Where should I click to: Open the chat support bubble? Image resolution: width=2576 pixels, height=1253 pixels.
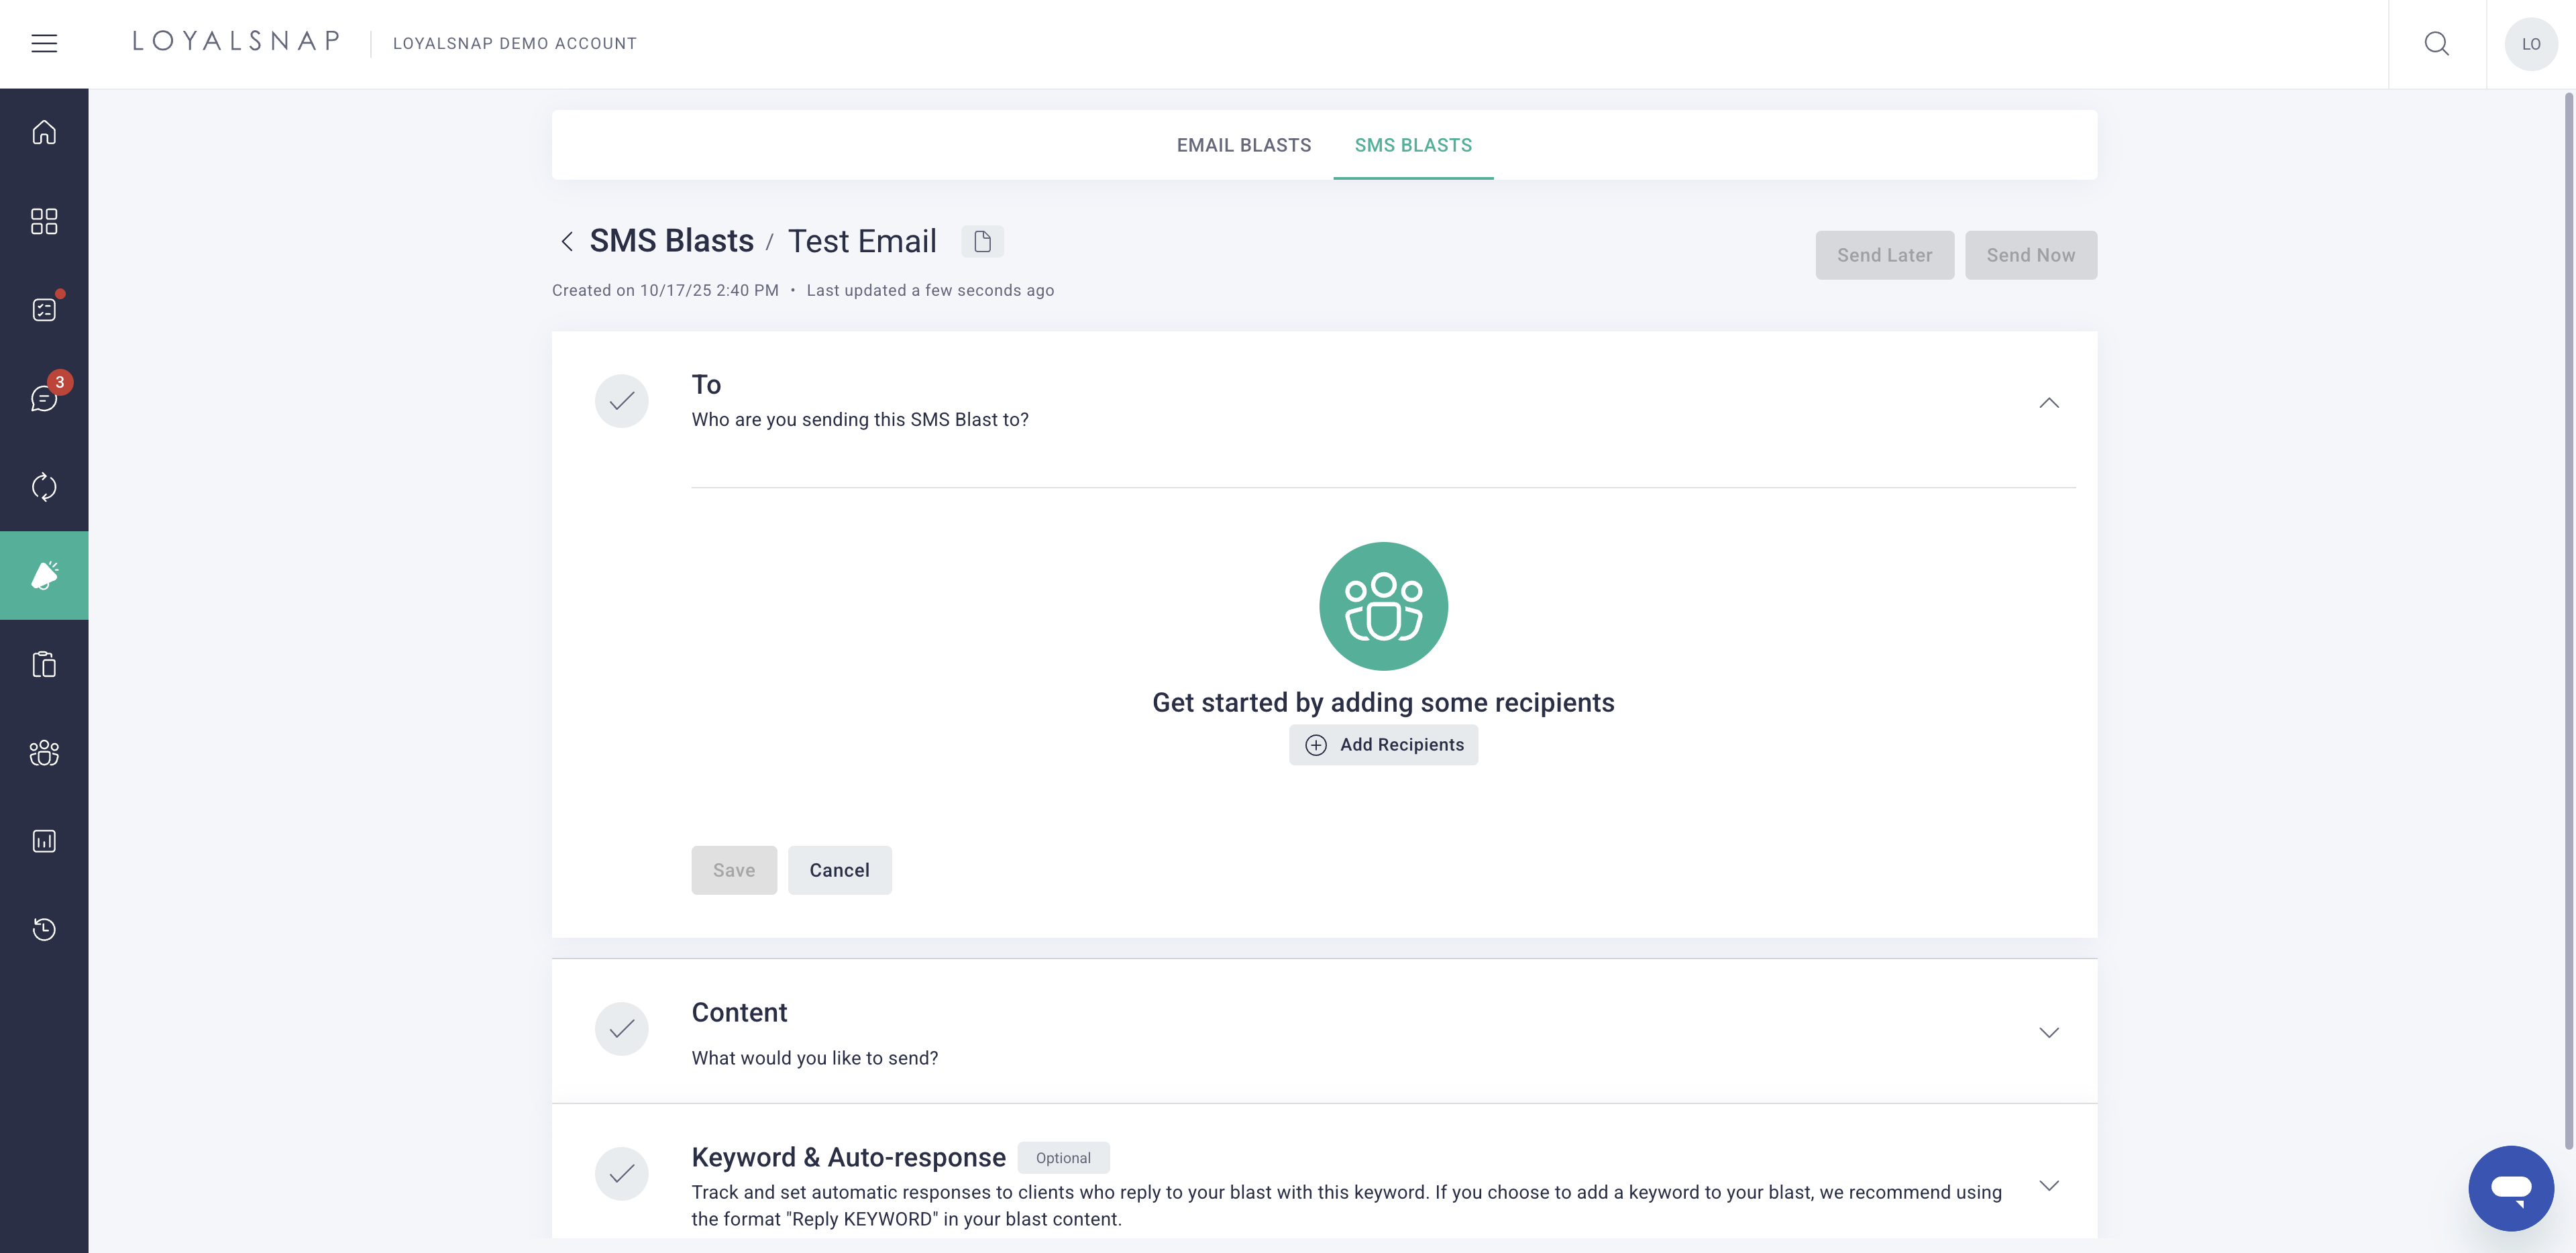pyautogui.click(x=2510, y=1188)
